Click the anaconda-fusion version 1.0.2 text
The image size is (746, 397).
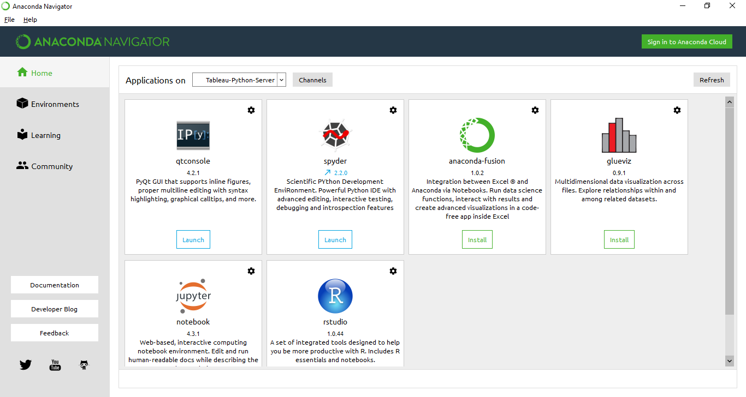[477, 173]
